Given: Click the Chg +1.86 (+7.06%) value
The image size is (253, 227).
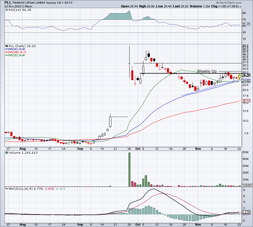Looking at the screenshot, I should pos(225,6).
